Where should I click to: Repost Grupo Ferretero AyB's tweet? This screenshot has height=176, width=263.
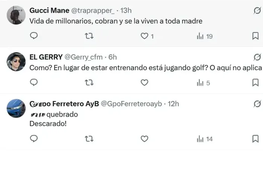(x=89, y=139)
